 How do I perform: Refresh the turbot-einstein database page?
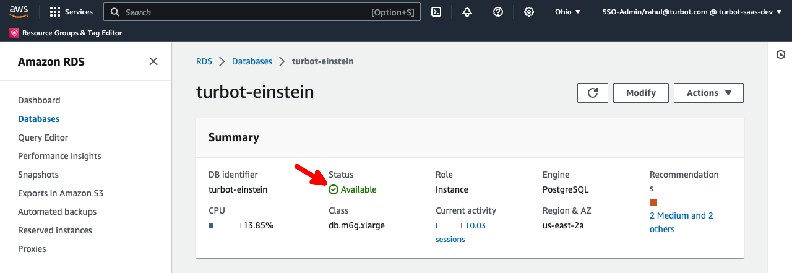pos(592,93)
